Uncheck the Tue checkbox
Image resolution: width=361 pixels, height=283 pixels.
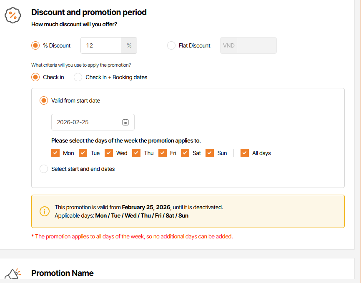click(83, 153)
